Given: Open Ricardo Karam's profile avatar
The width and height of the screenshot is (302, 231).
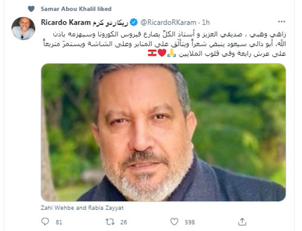Looking at the screenshot, I should (23, 28).
